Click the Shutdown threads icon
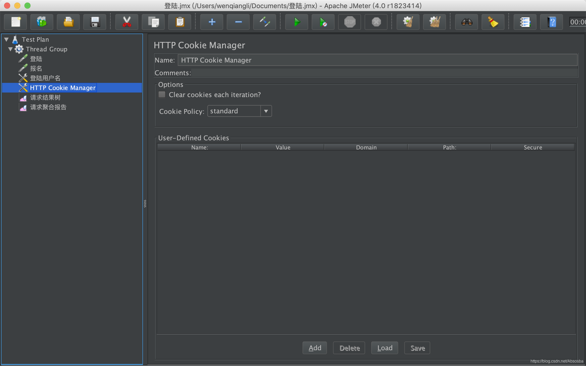Viewport: 586px width, 366px height. pos(376,22)
